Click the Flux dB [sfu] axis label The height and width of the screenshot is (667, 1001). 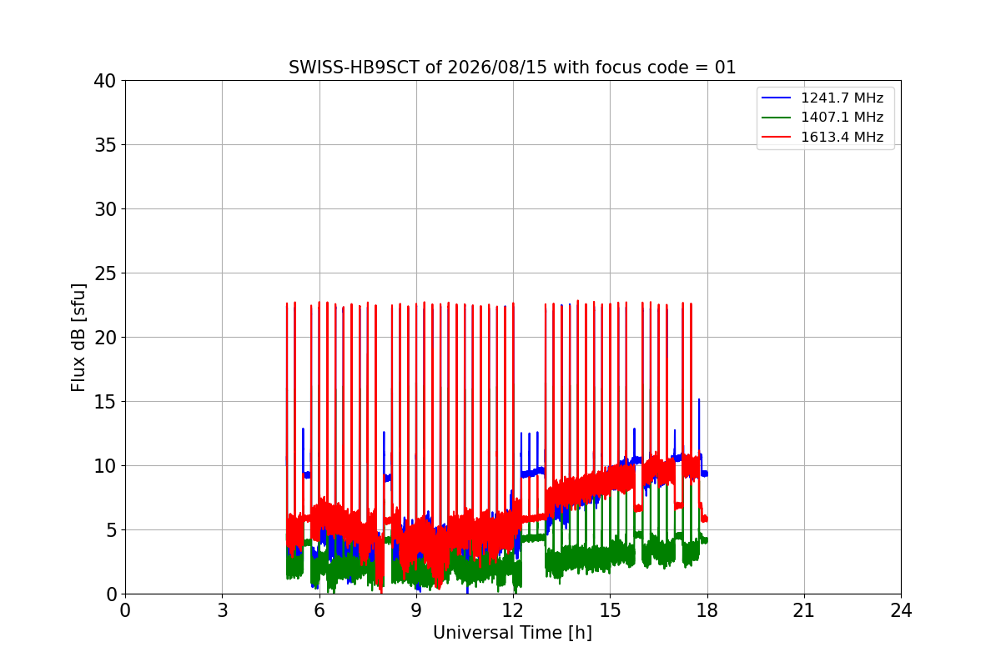point(78,337)
